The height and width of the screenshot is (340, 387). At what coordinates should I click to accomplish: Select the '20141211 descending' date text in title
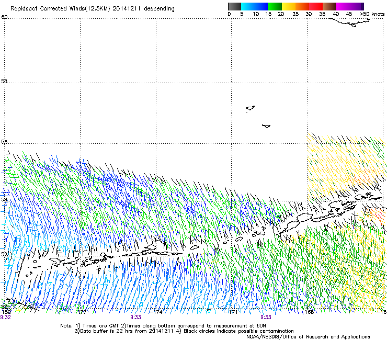pyautogui.click(x=144, y=9)
